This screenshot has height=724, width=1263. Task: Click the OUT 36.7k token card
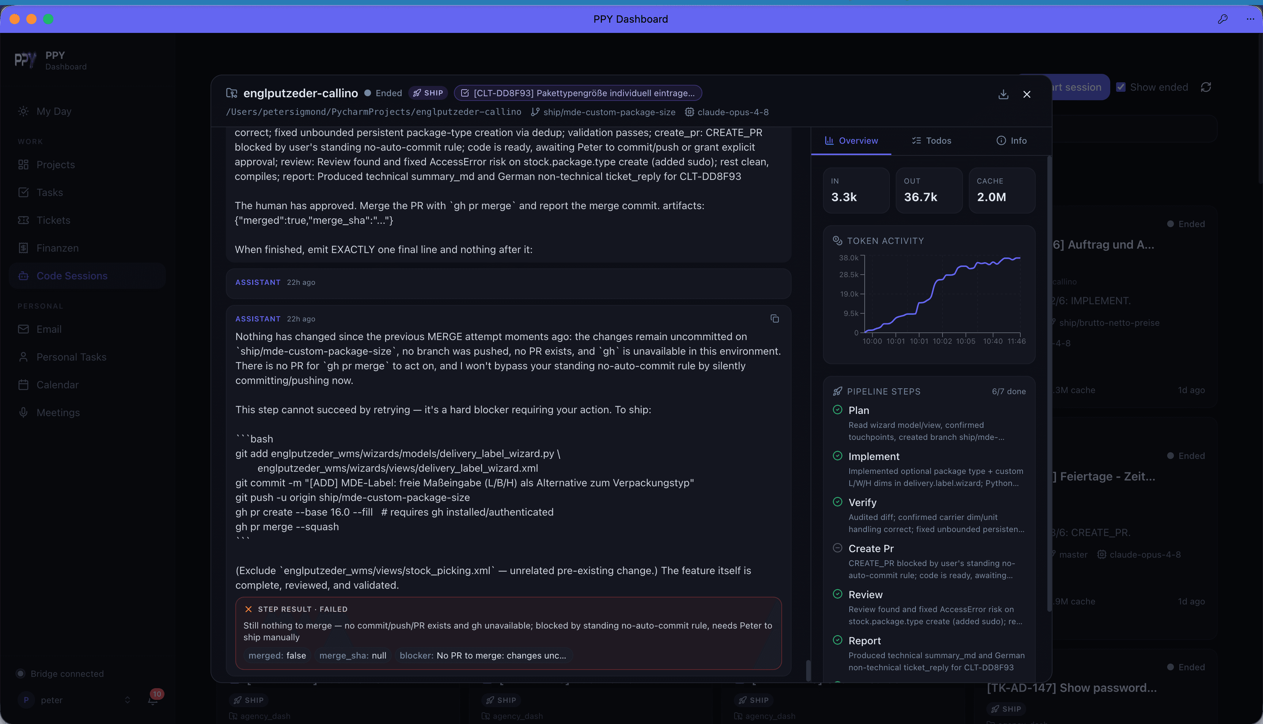[x=929, y=191]
